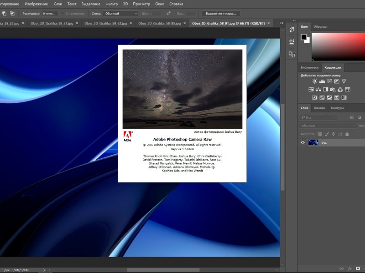Toggle lock image pixels brush icon
The width and height of the screenshot is (365, 273).
coord(327,134)
